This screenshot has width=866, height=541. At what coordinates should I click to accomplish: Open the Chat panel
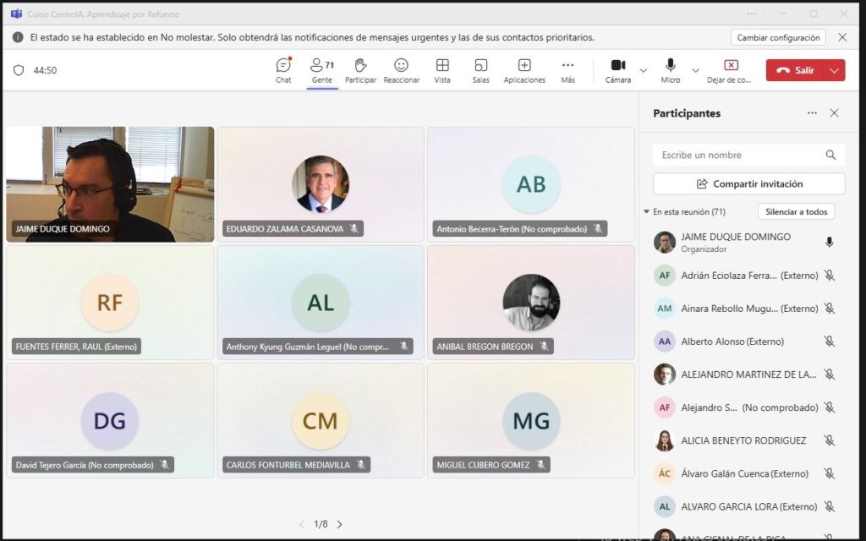tap(283, 71)
